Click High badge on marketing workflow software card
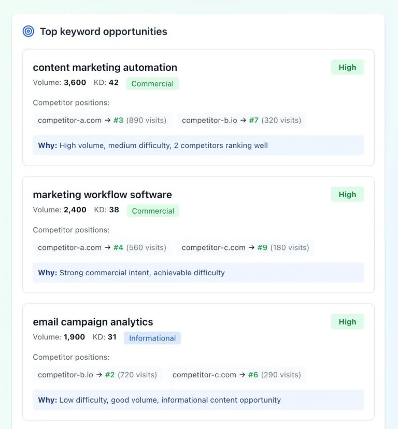 tap(347, 195)
